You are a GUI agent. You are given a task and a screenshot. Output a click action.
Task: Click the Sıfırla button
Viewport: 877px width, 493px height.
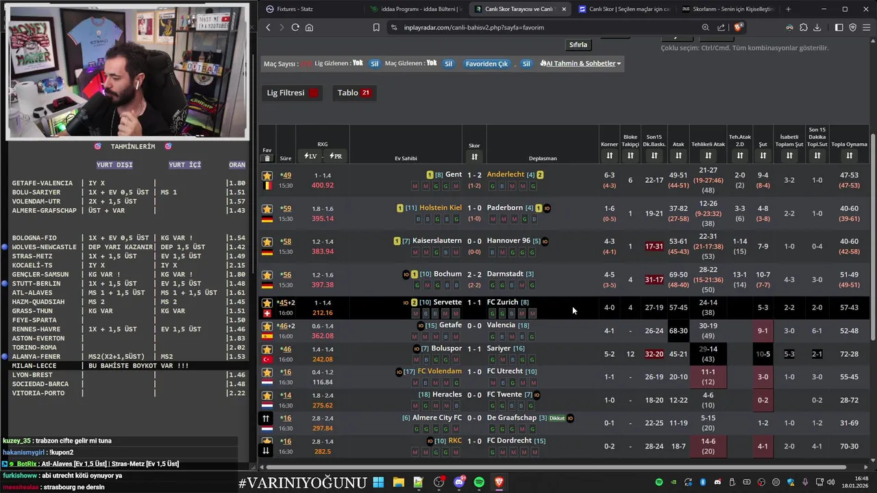(x=578, y=45)
